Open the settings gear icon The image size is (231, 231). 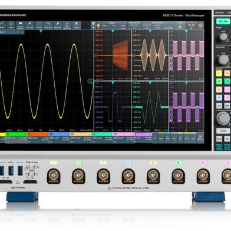pyautogui.click(x=93, y=24)
